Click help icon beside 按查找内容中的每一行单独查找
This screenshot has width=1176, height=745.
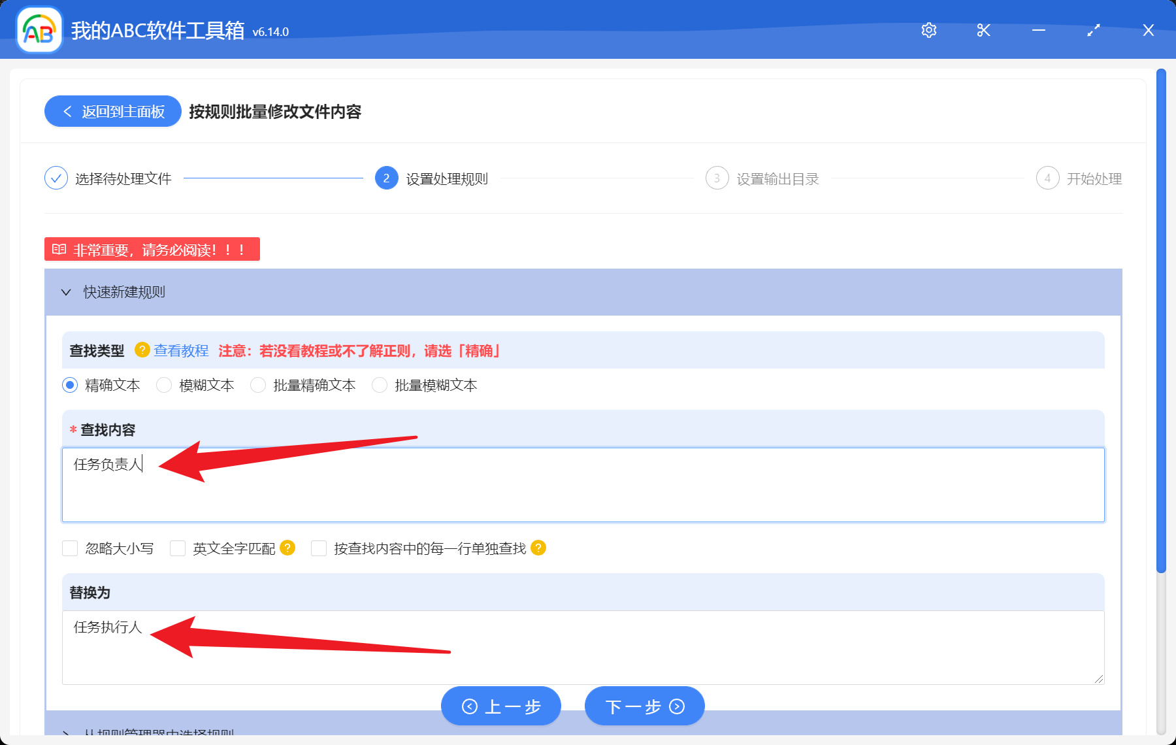pos(538,548)
